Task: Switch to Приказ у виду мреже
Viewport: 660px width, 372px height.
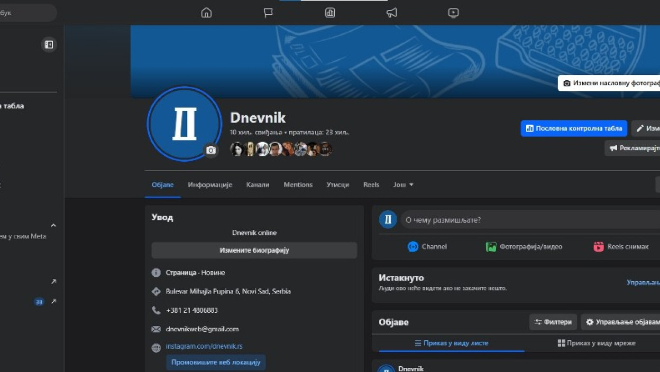Action: pos(597,343)
